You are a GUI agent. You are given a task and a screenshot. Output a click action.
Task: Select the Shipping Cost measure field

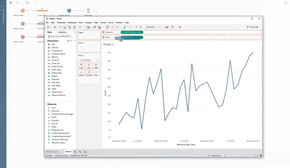point(57,130)
